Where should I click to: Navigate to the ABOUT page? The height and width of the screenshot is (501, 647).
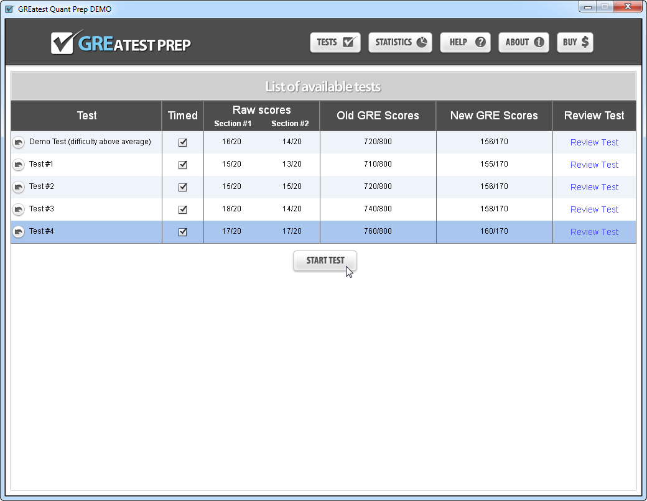(523, 42)
